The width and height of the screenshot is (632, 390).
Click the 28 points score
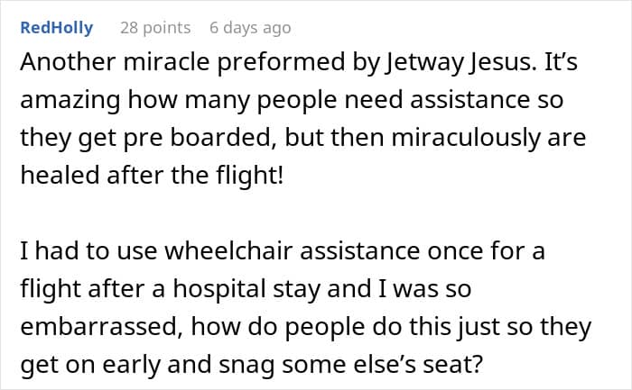coord(155,28)
